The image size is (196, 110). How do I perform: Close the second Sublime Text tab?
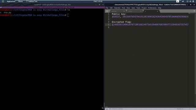(x=141, y=11)
